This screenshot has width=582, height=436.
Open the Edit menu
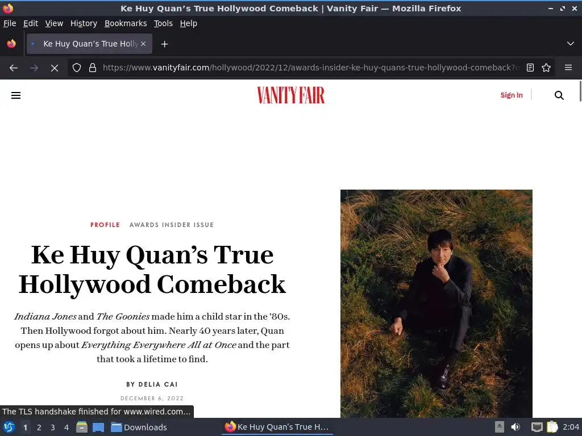point(31,23)
